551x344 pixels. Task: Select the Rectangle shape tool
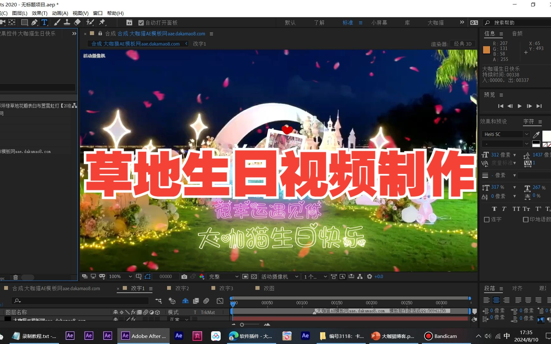pyautogui.click(x=24, y=22)
